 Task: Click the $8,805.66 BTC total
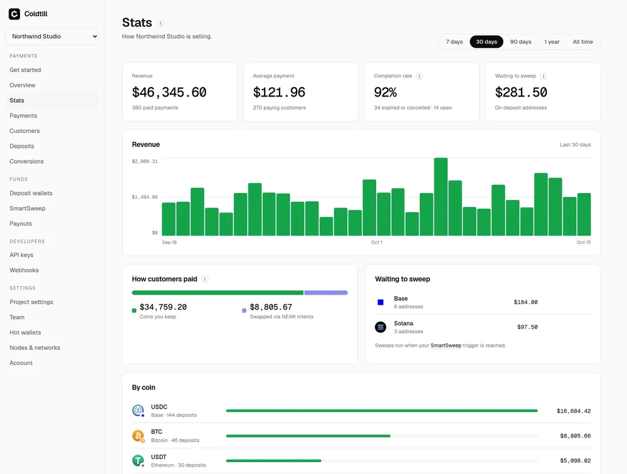[576, 436]
